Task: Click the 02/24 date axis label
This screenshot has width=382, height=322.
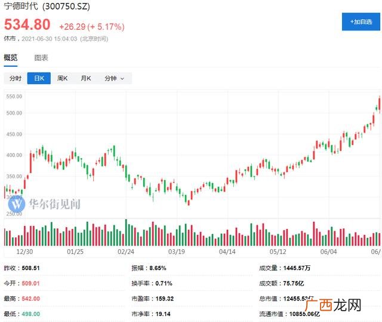Action: coord(126,252)
